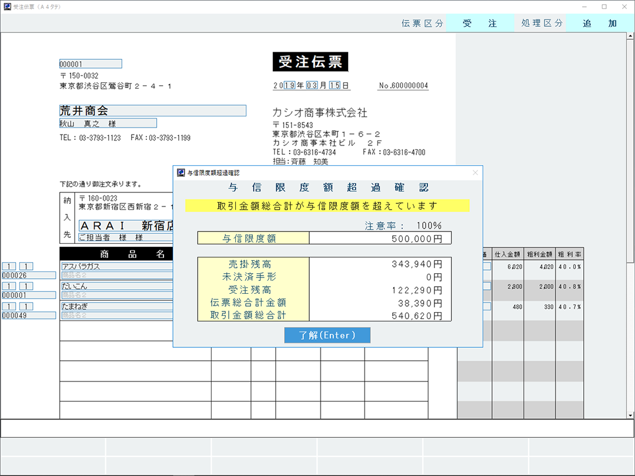
Task: Click the contact person field 秋山 真之 様
Action: 108,123
